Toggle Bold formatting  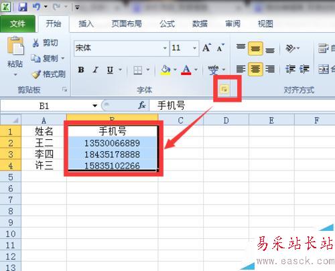click(x=81, y=70)
